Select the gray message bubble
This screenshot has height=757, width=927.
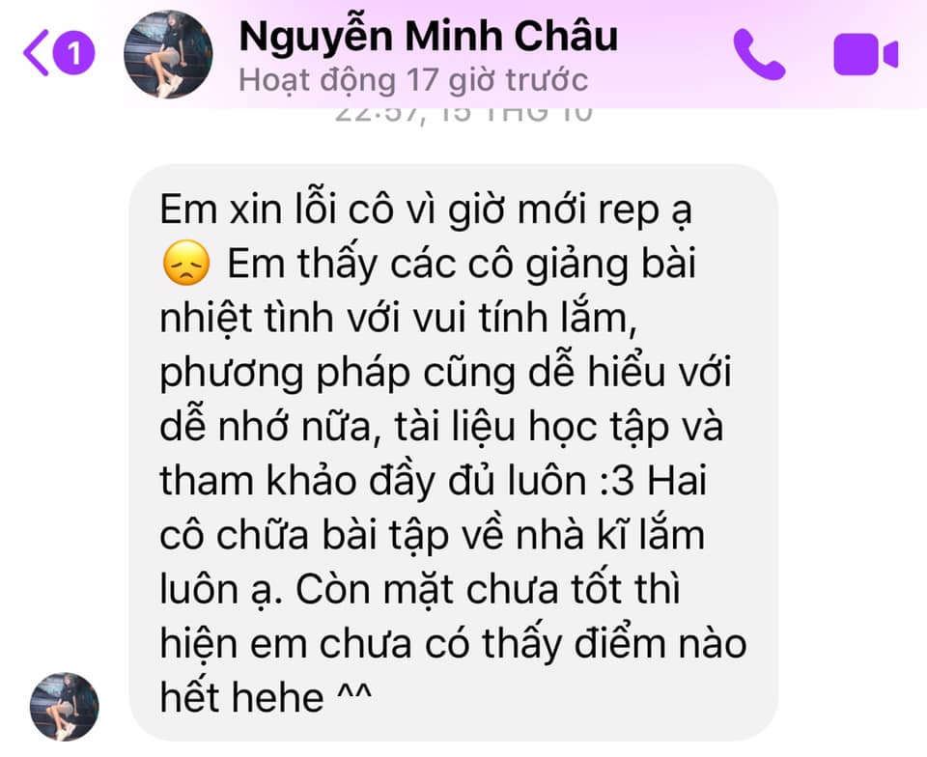(453, 453)
